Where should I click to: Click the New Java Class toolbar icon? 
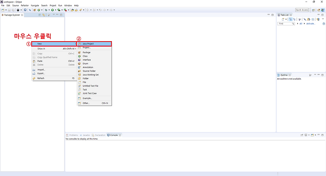coord(38,10)
